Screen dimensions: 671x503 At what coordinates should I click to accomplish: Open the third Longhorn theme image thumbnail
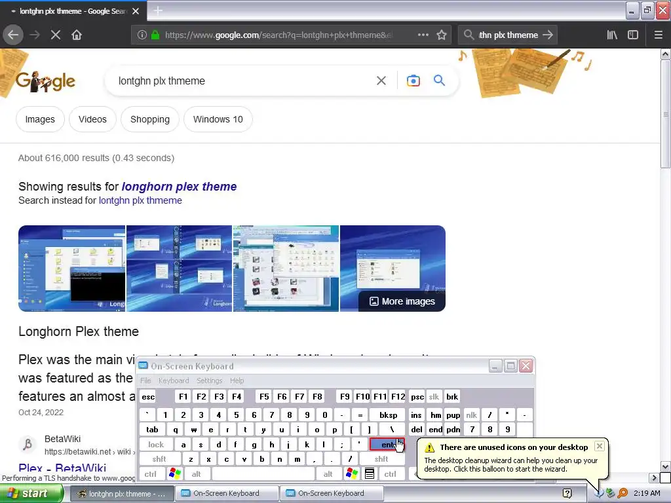pyautogui.click(x=286, y=269)
